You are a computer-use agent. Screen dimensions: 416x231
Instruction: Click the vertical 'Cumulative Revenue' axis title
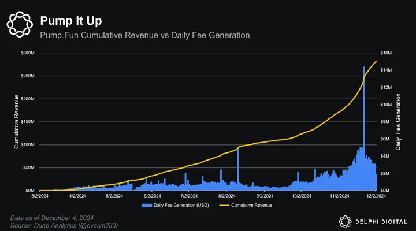click(16, 122)
